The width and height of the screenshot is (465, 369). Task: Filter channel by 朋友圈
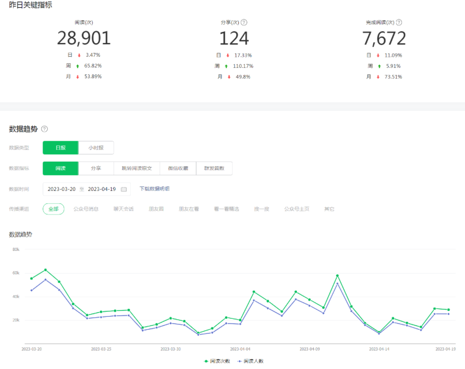156,209
